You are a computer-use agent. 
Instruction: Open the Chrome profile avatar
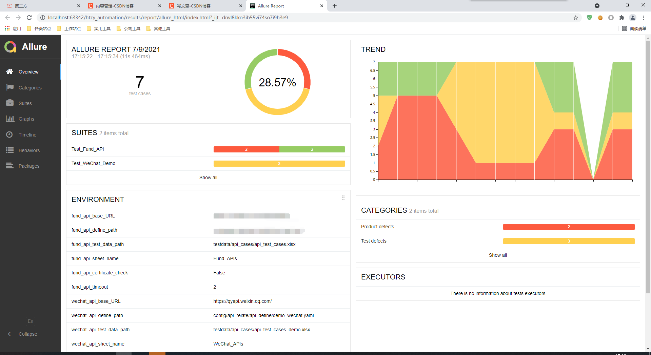(x=633, y=18)
